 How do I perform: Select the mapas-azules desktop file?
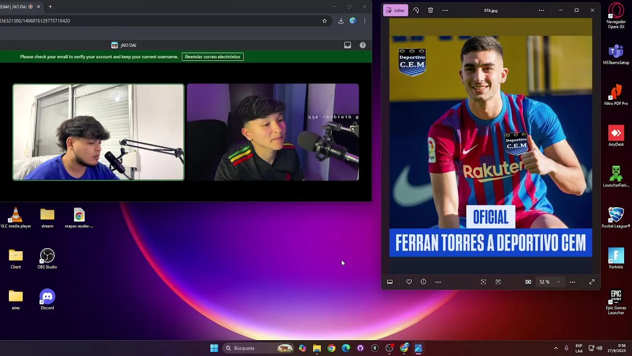coord(79,218)
